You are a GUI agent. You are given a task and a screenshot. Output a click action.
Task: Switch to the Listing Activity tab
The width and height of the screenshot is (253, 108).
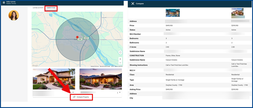[x=38, y=8]
